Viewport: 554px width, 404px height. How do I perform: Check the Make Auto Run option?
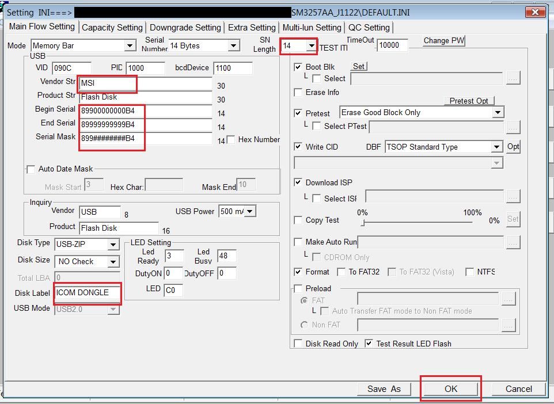[298, 242]
